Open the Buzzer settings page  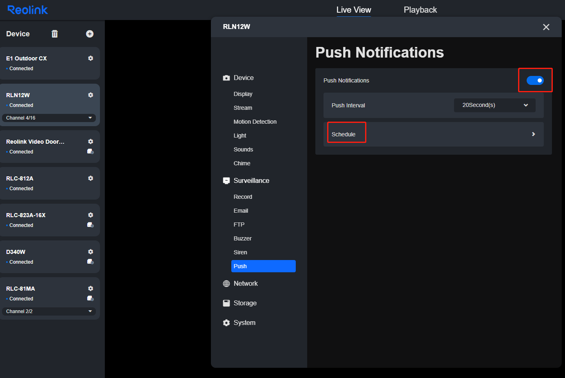[x=243, y=238]
